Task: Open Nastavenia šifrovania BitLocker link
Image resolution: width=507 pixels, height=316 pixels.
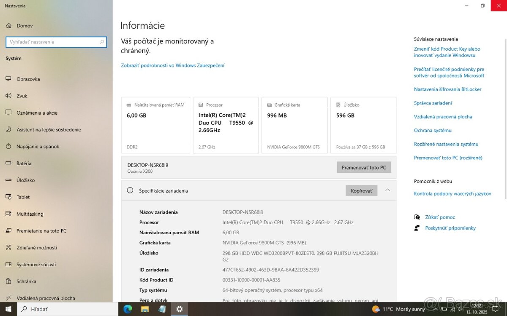Action: pyautogui.click(x=447, y=89)
